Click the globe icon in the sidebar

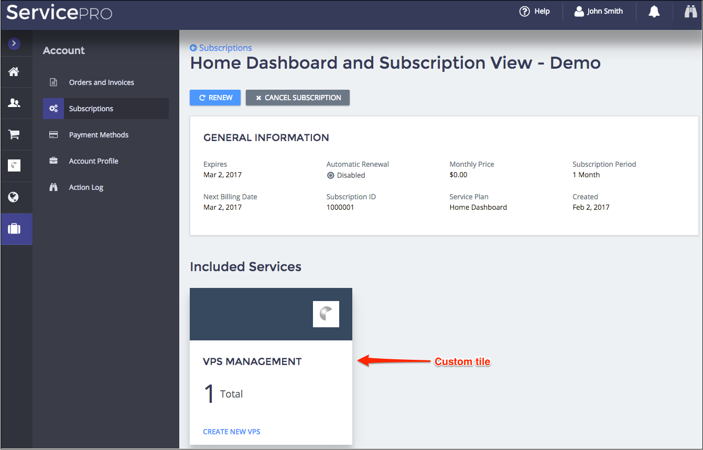(14, 197)
